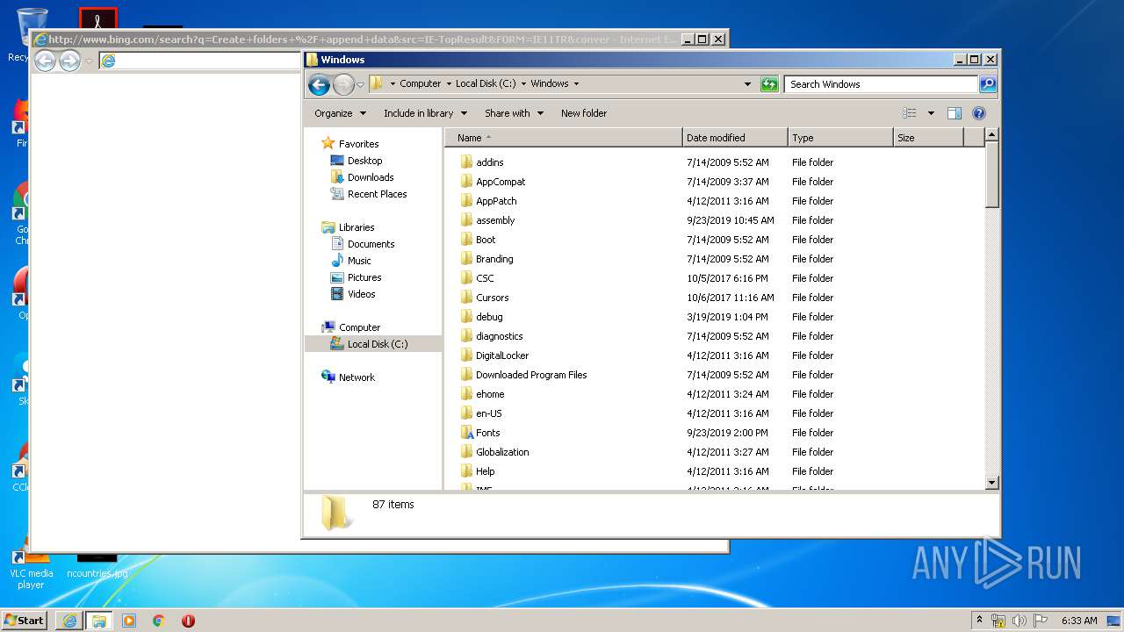Select the Help folder
The height and width of the screenshot is (632, 1124).
(486, 471)
